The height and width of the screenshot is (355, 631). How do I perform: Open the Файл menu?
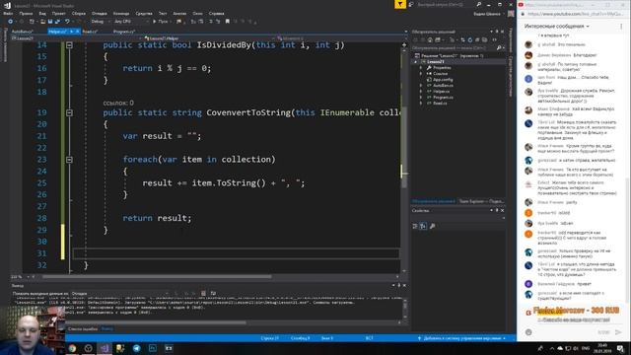8,13
